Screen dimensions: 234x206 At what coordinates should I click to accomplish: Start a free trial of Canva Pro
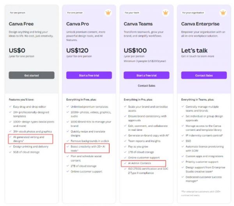(x=89, y=75)
